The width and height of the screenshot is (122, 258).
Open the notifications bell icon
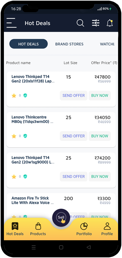110,23
